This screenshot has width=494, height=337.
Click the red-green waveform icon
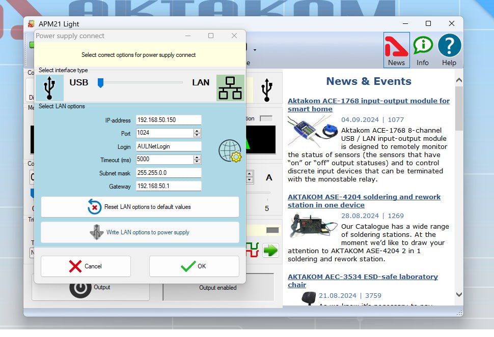[x=253, y=250]
